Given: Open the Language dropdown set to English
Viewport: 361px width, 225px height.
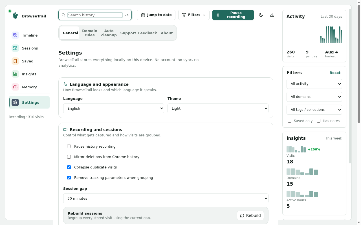Looking at the screenshot, I should (x=114, y=108).
